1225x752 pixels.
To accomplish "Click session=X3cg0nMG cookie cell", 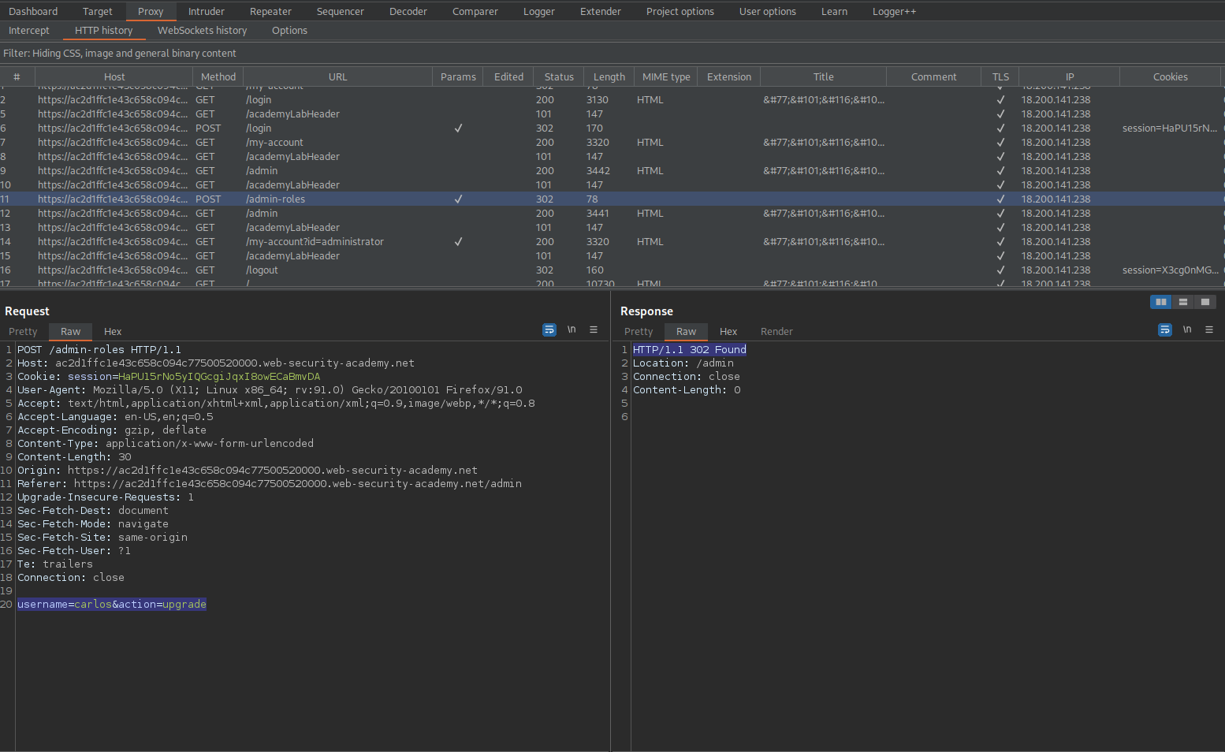I will [x=1171, y=270].
